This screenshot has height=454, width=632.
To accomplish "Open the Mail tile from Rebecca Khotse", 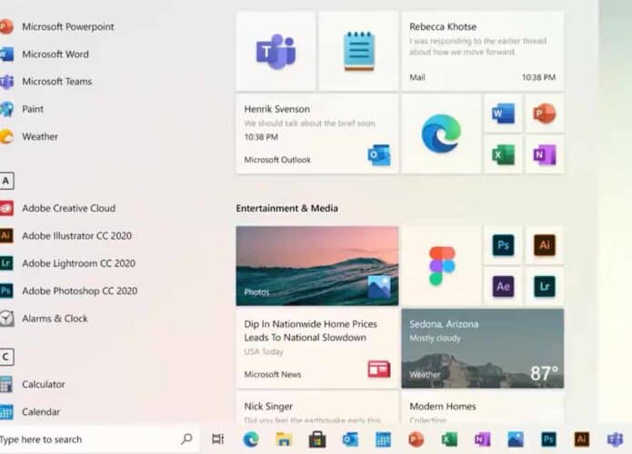I will 483,51.
